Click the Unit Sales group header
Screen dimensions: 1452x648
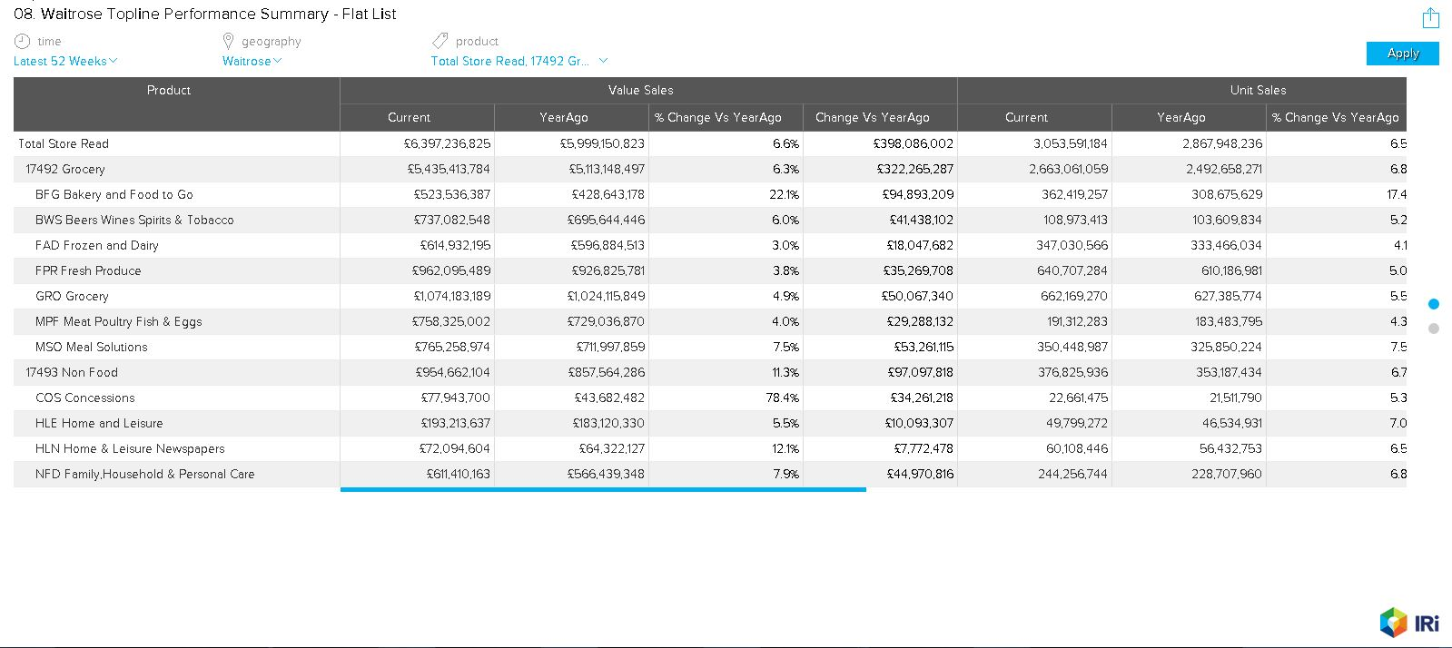click(1181, 90)
